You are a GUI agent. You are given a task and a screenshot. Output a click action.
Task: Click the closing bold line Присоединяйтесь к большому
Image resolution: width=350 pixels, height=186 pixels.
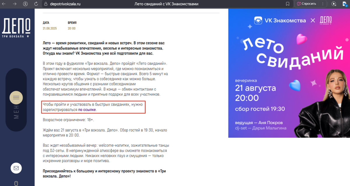[x=104, y=174]
